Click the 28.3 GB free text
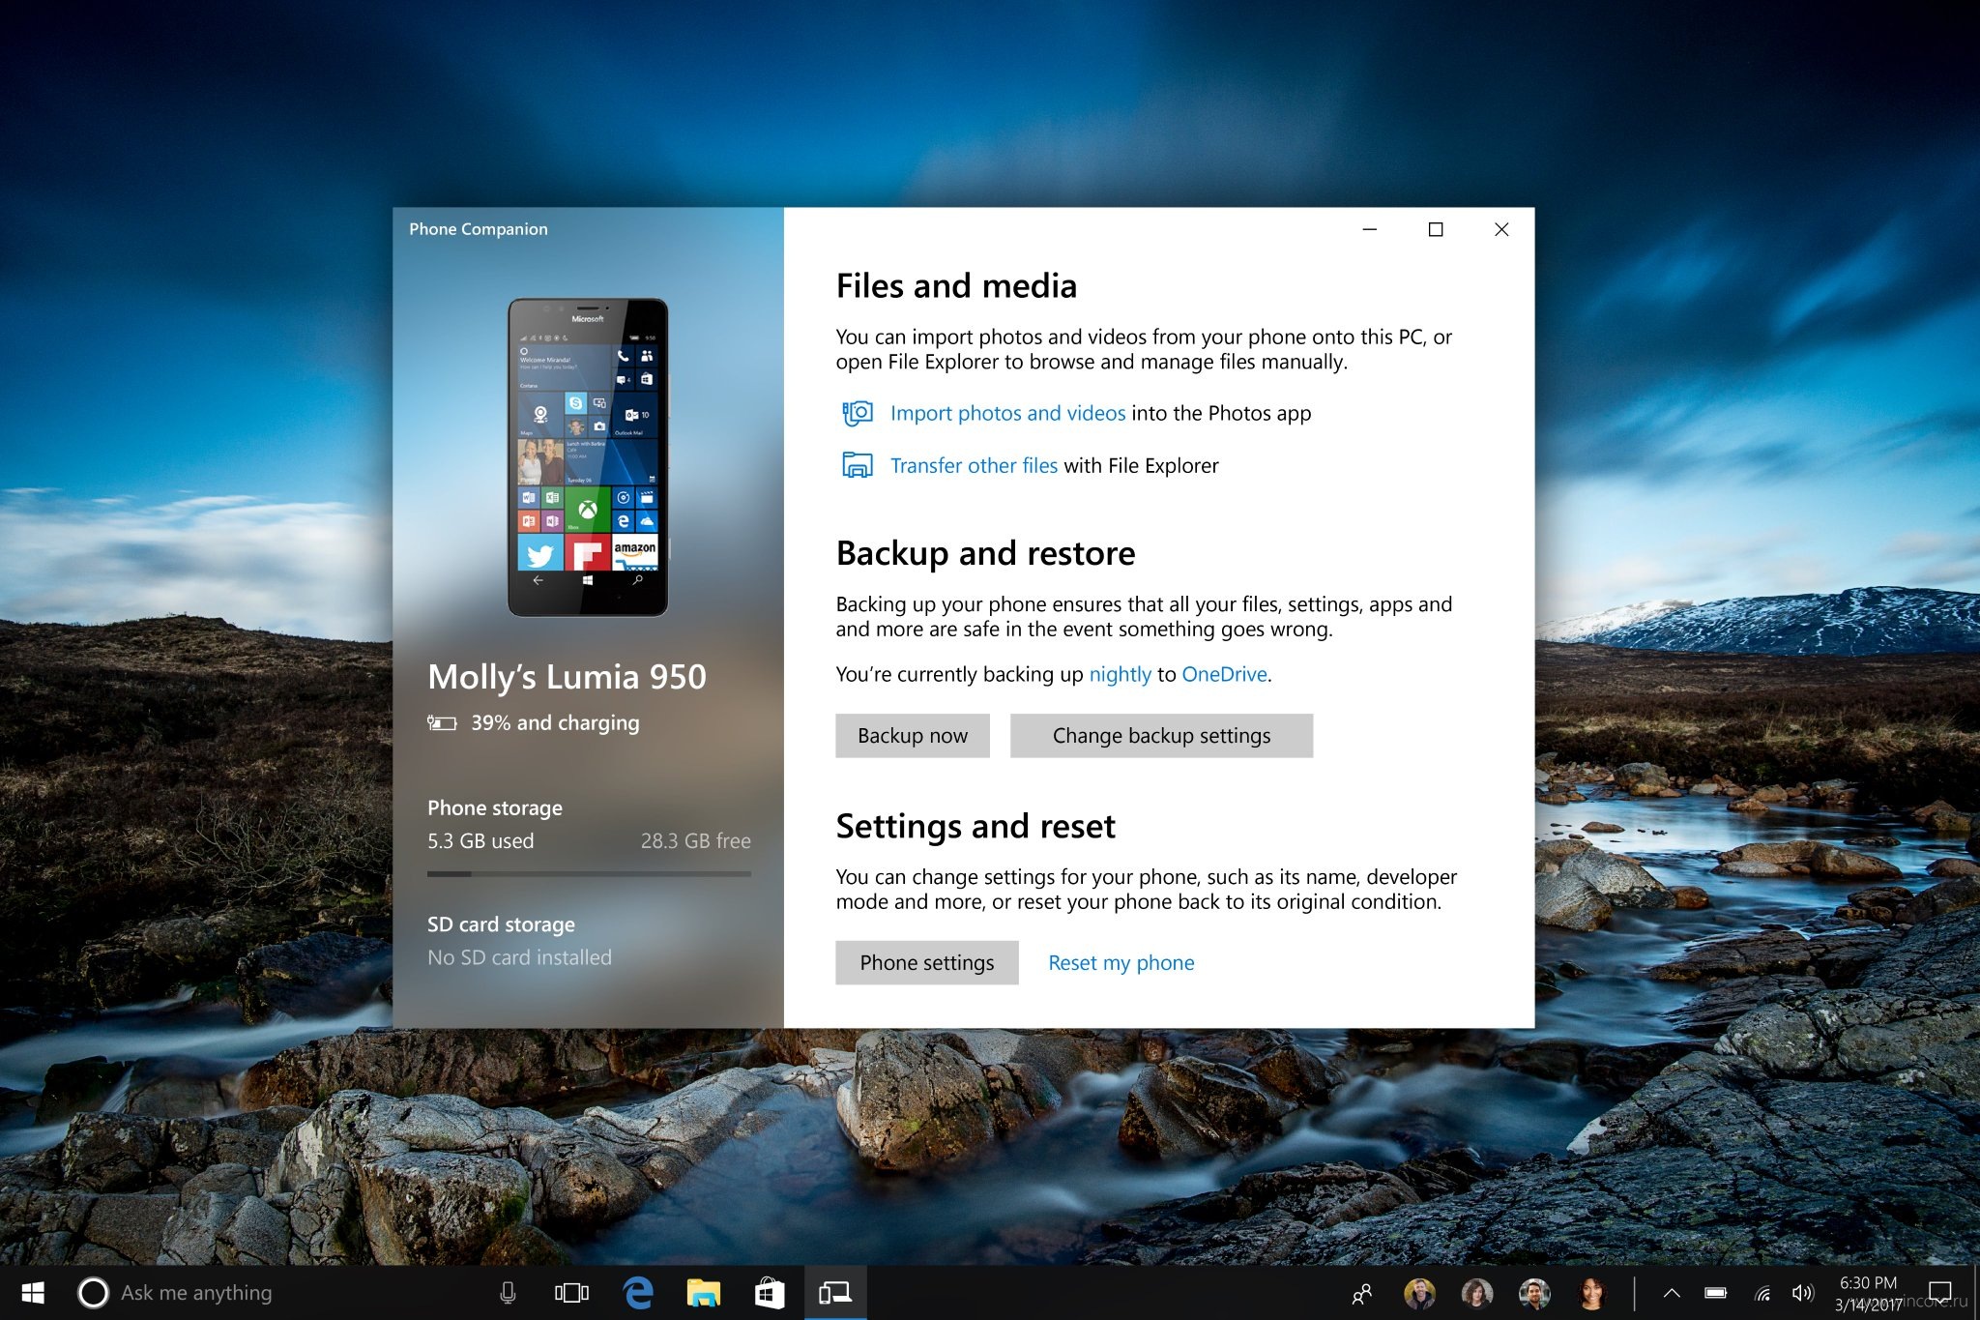1980x1320 pixels. pyautogui.click(x=696, y=841)
